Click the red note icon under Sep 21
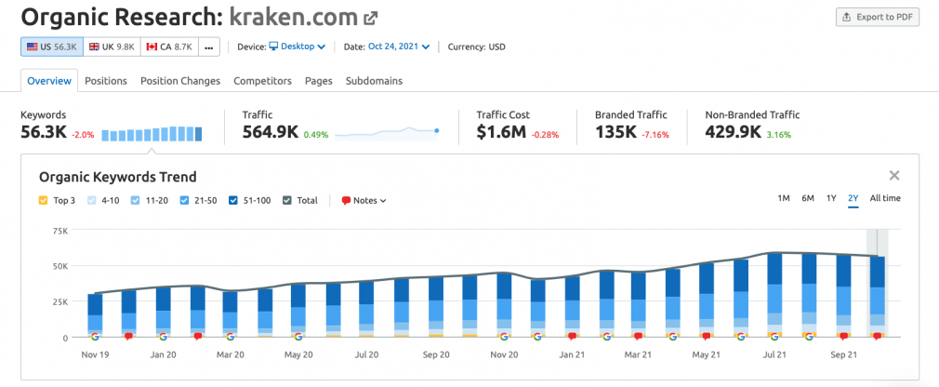 [x=844, y=337]
